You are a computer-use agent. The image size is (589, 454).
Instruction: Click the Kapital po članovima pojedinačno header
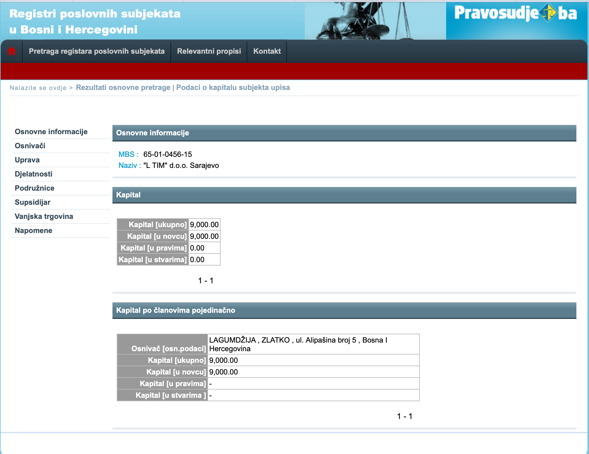pos(175,310)
